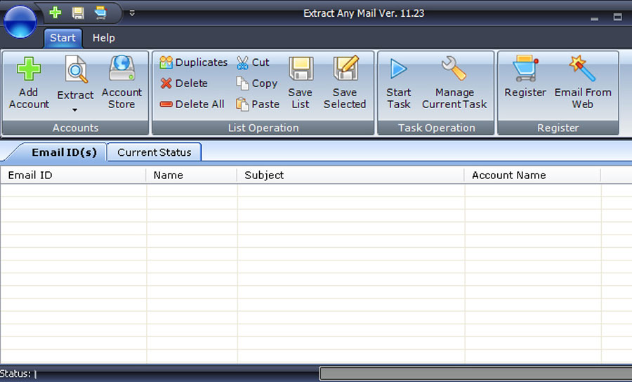Sort by Subject column header

(350, 176)
